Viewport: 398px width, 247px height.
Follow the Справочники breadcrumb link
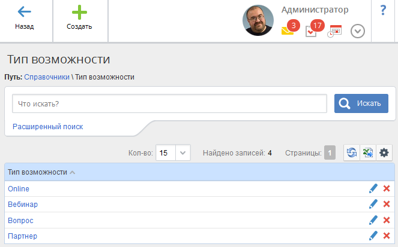(x=47, y=77)
